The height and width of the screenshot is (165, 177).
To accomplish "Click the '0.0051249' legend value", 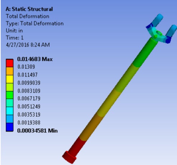I will (x=29, y=107).
